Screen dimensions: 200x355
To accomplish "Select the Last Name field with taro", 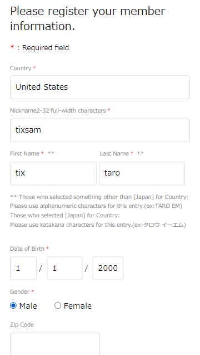I will point(142,173).
